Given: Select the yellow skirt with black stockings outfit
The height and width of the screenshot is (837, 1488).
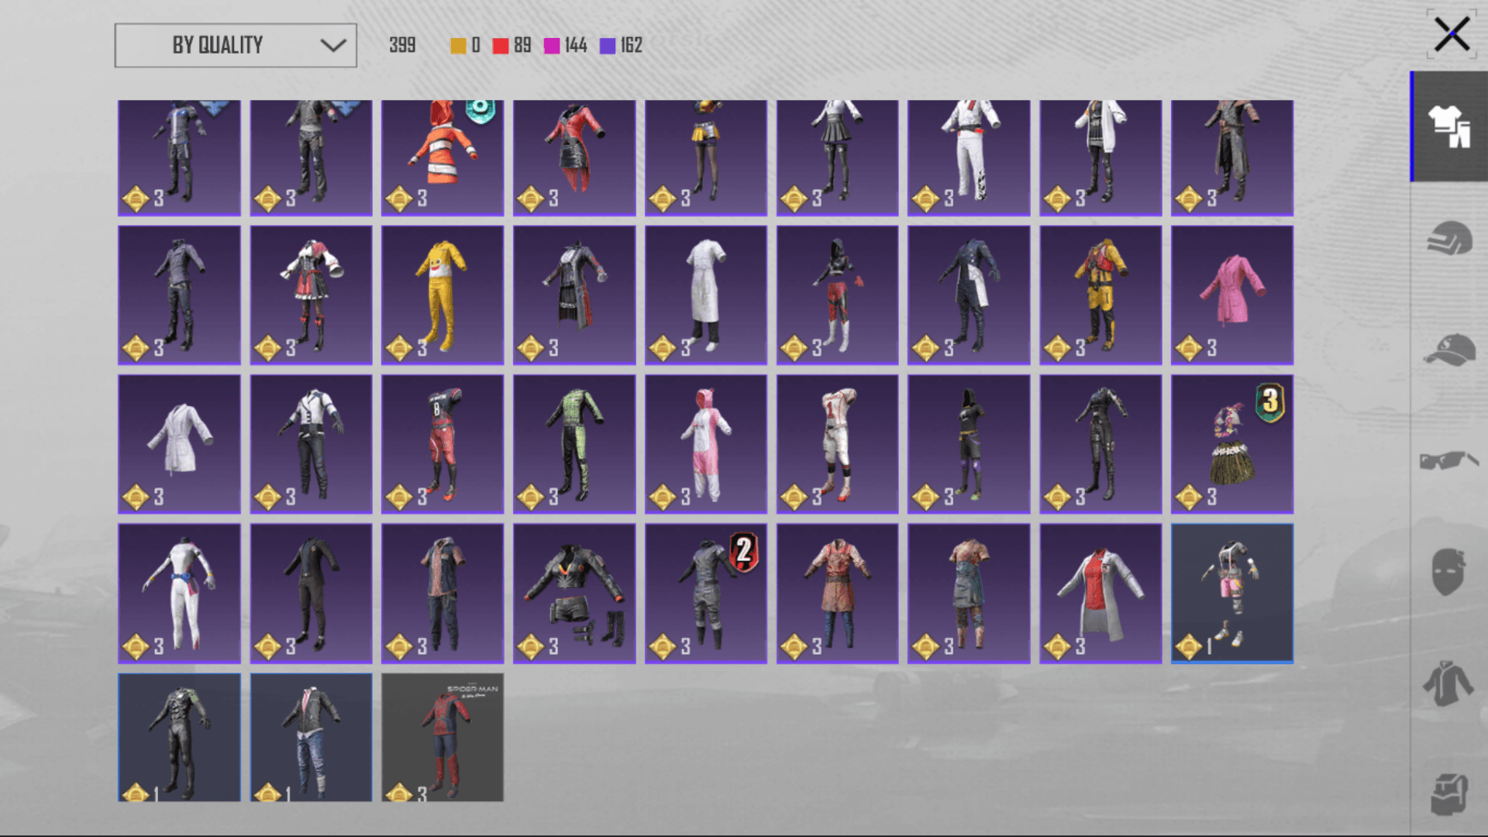Looking at the screenshot, I should click(706, 158).
